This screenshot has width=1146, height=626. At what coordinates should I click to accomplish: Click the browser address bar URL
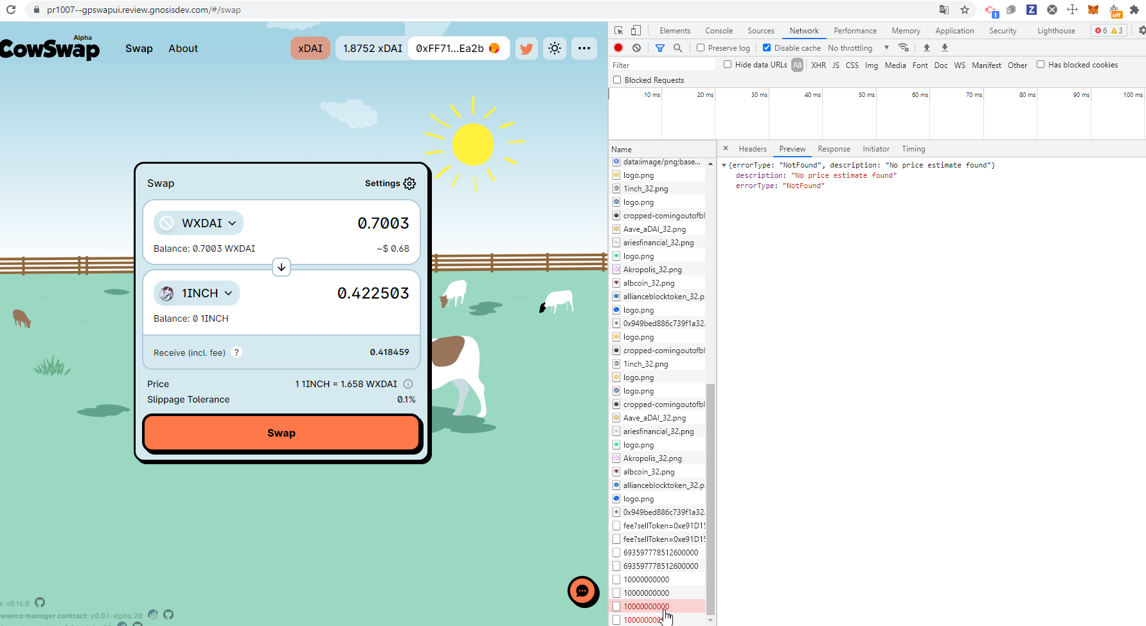click(x=144, y=10)
